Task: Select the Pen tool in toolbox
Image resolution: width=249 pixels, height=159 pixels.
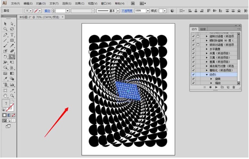Action: click(x=5, y=35)
